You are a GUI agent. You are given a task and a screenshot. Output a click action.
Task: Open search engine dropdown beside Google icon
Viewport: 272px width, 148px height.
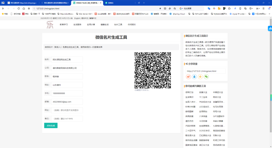(183, 8)
